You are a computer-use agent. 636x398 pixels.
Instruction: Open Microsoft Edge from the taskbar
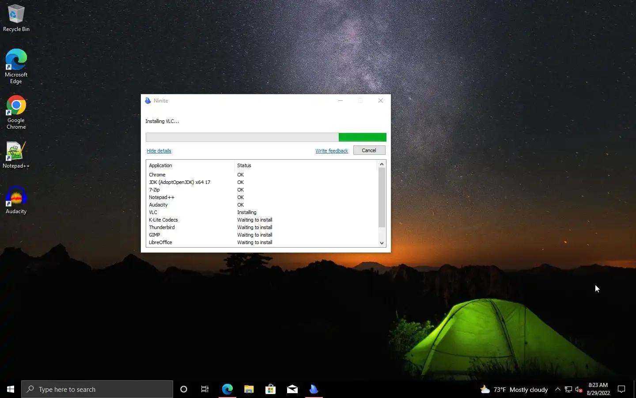coord(227,389)
